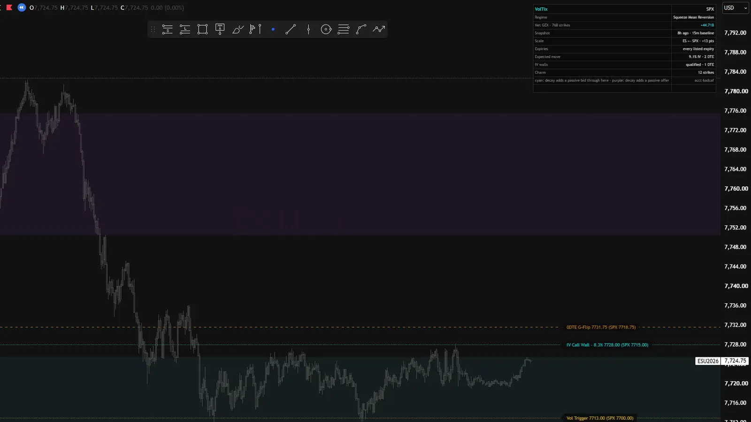Click the Open value O7,724.75
This screenshot has width=751, height=422.
click(x=44, y=8)
